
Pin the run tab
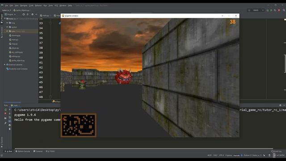tap(5, 123)
